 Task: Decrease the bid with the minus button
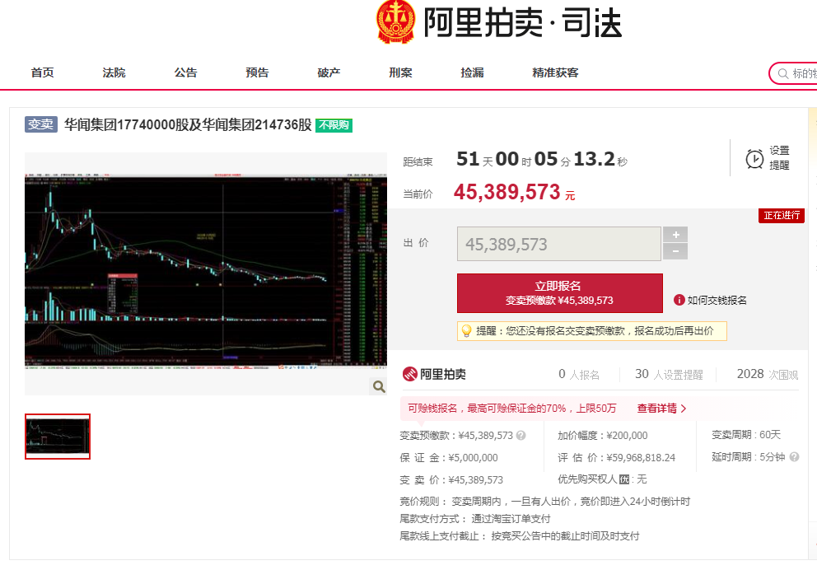(675, 252)
